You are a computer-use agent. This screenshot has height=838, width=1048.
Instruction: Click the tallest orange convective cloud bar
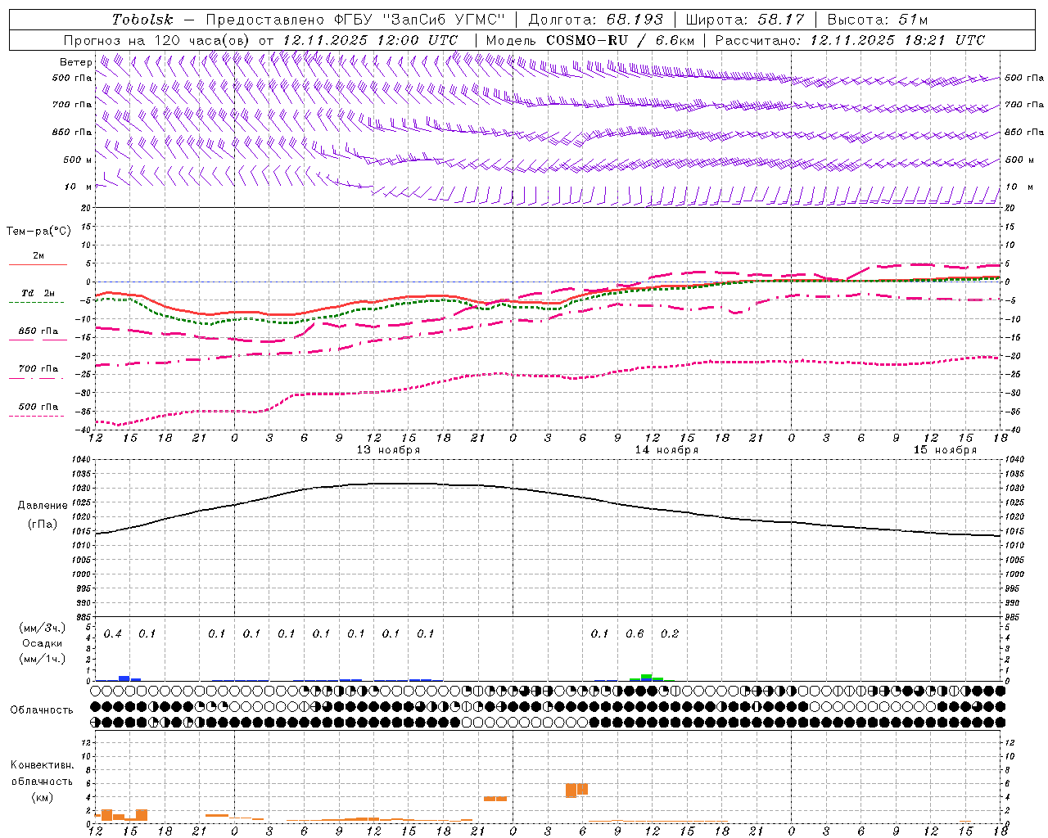pyautogui.click(x=571, y=791)
